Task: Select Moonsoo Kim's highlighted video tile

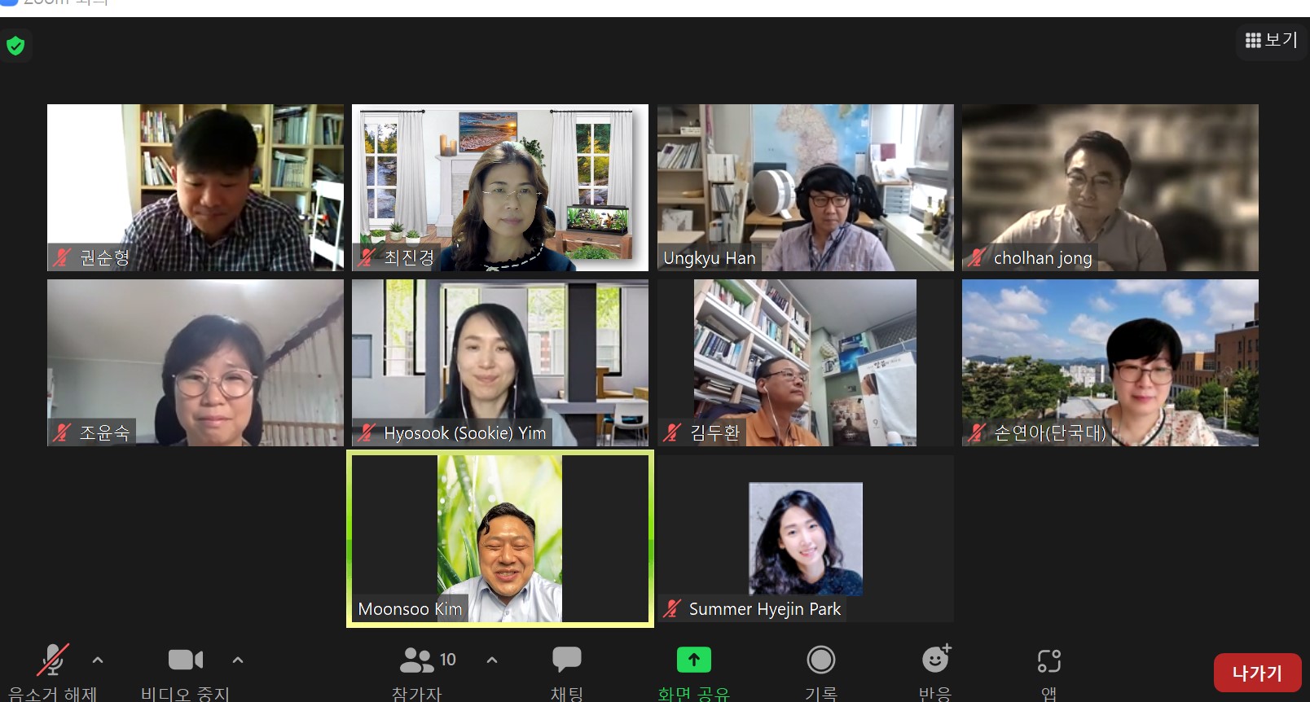Action: coord(499,538)
